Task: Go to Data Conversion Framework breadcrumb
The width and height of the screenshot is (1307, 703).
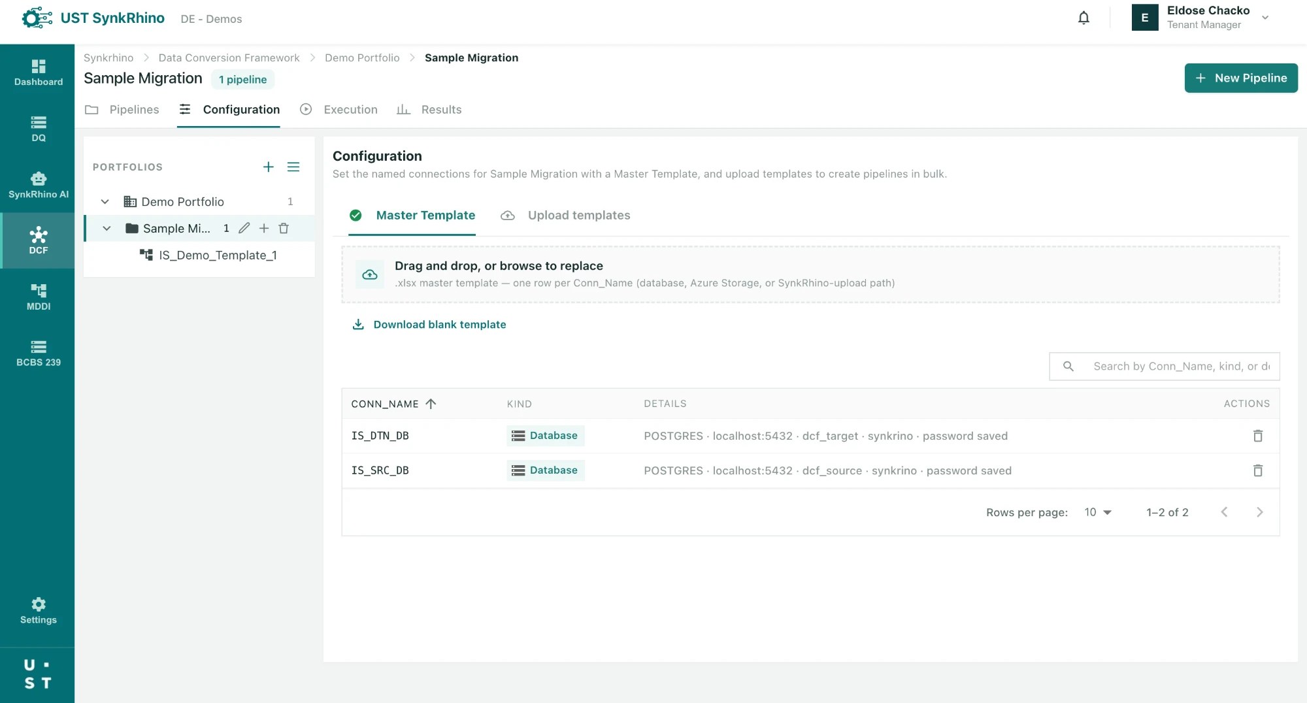Action: [x=229, y=57]
